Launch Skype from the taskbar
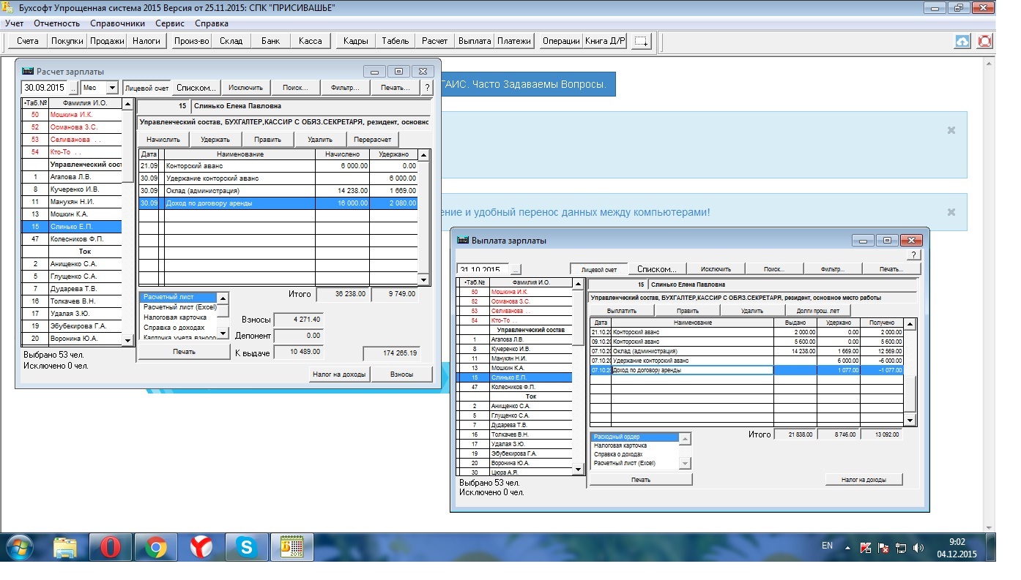The height and width of the screenshot is (580, 1021). tap(246, 547)
